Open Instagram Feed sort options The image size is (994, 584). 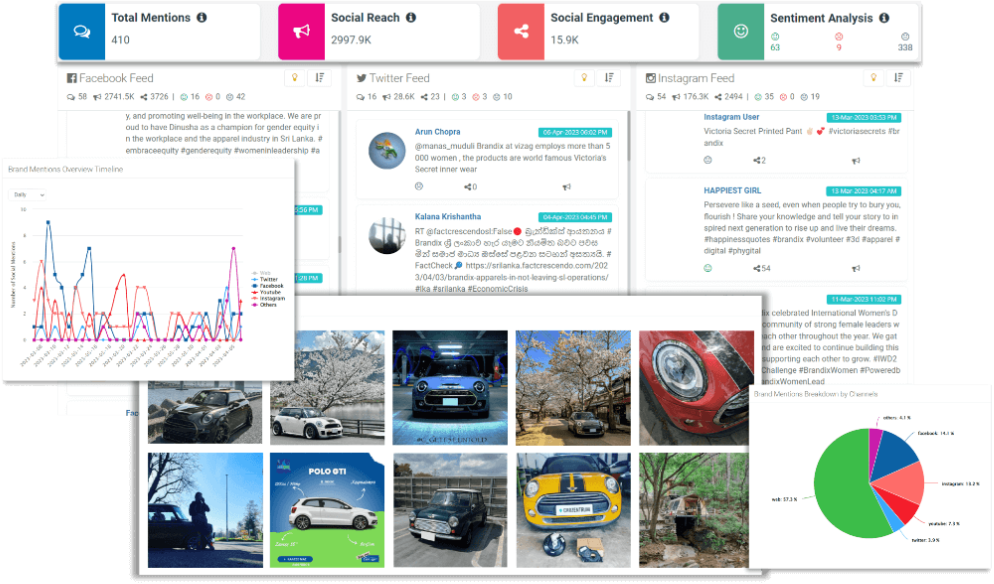(898, 77)
